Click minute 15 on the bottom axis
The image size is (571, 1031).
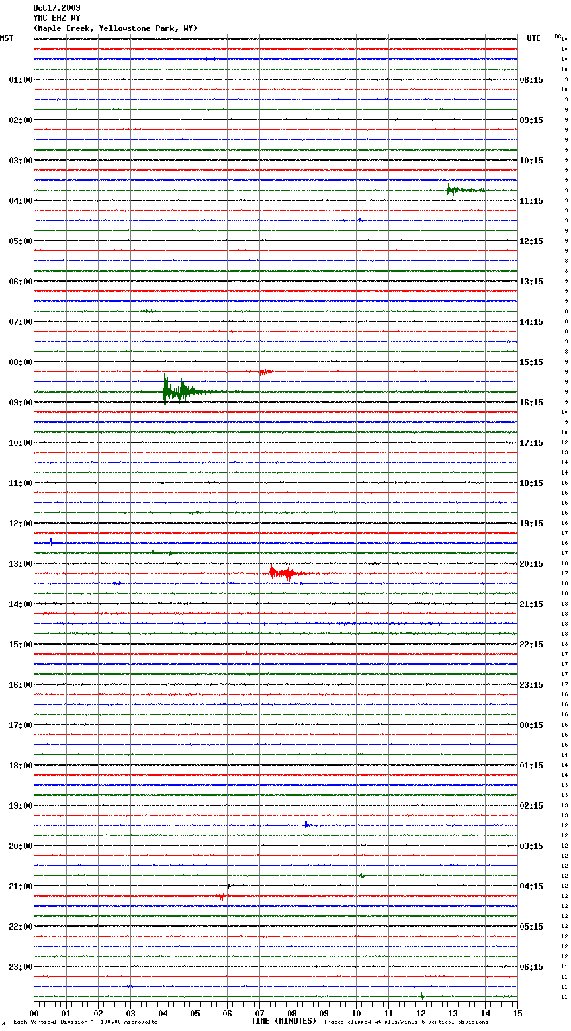tap(517, 1013)
